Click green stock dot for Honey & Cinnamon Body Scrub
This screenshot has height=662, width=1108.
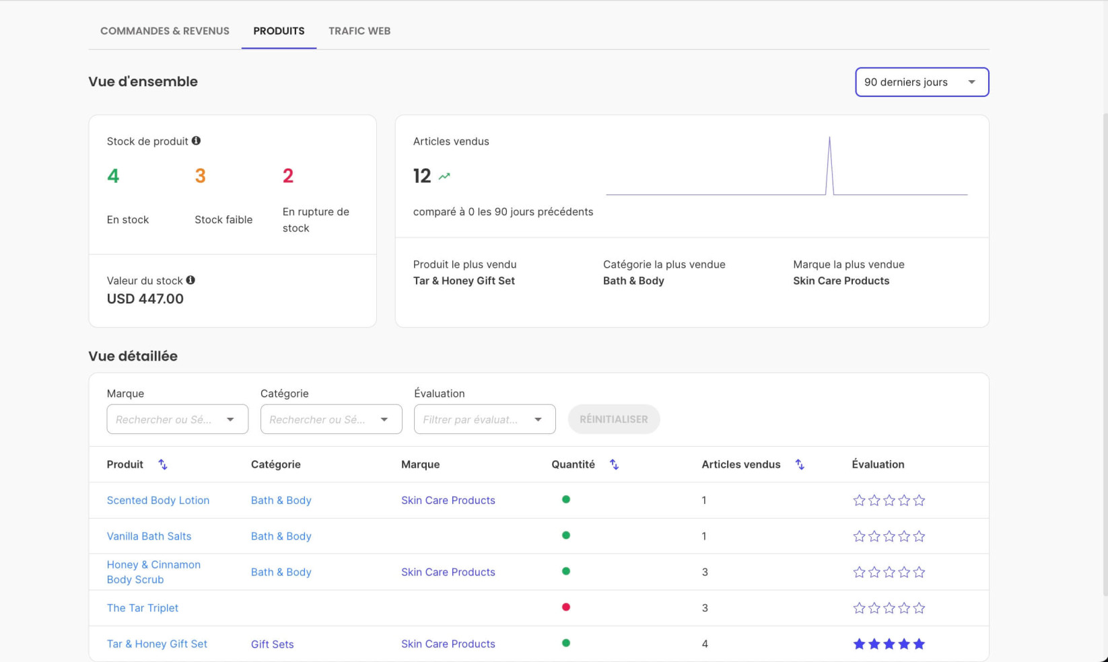(566, 571)
